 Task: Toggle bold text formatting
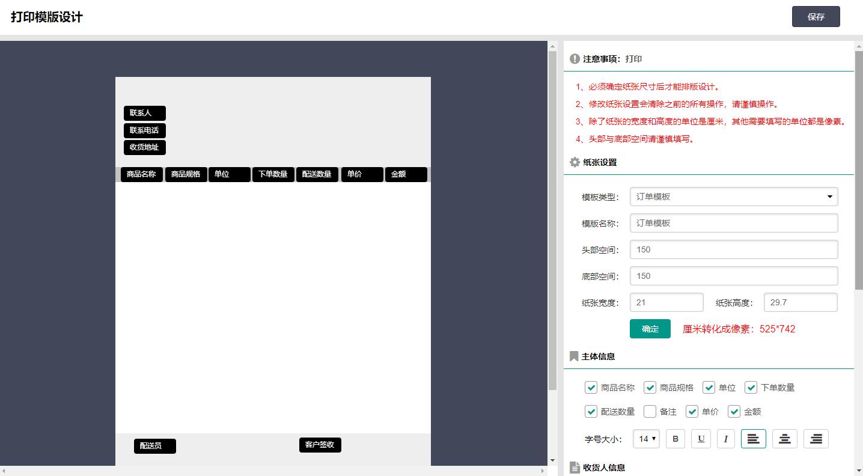point(675,439)
